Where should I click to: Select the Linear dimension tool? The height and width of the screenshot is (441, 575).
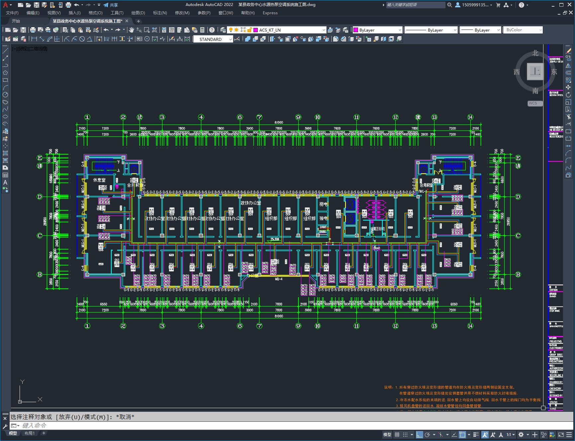coord(34,39)
